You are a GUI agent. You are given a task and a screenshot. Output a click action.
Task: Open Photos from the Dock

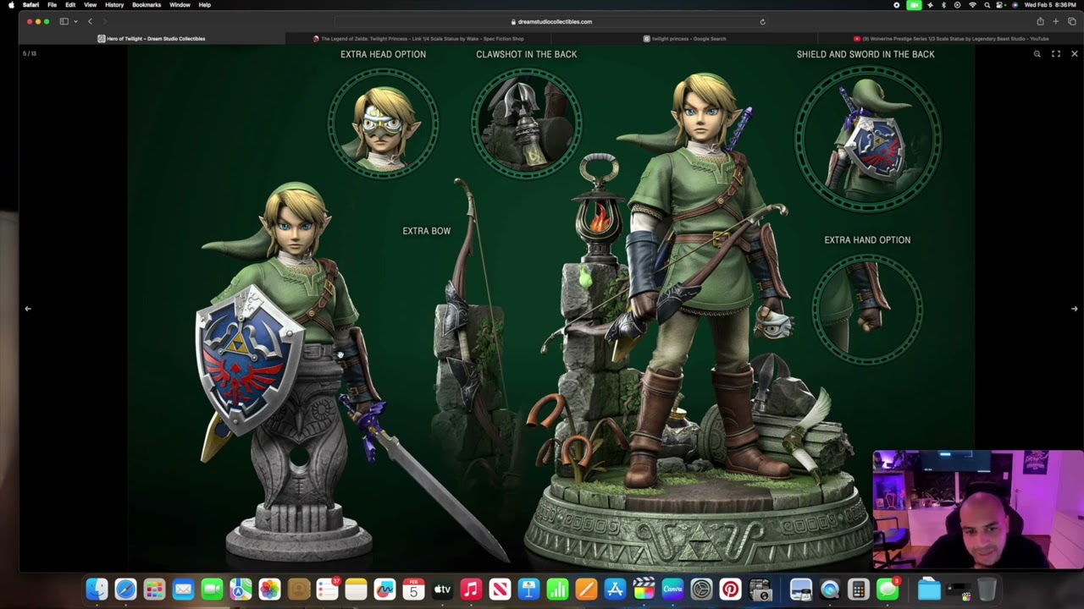(269, 590)
